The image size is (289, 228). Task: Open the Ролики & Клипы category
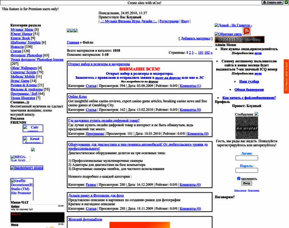point(24,85)
